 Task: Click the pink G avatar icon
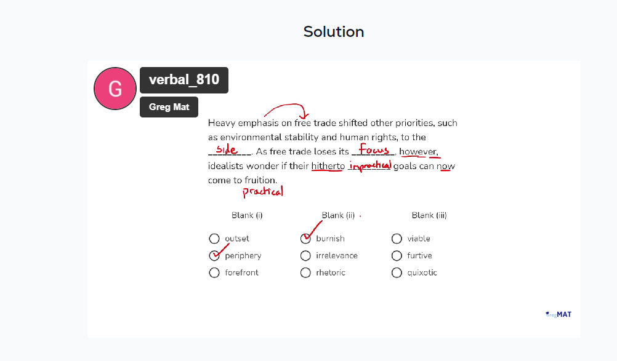(x=115, y=89)
